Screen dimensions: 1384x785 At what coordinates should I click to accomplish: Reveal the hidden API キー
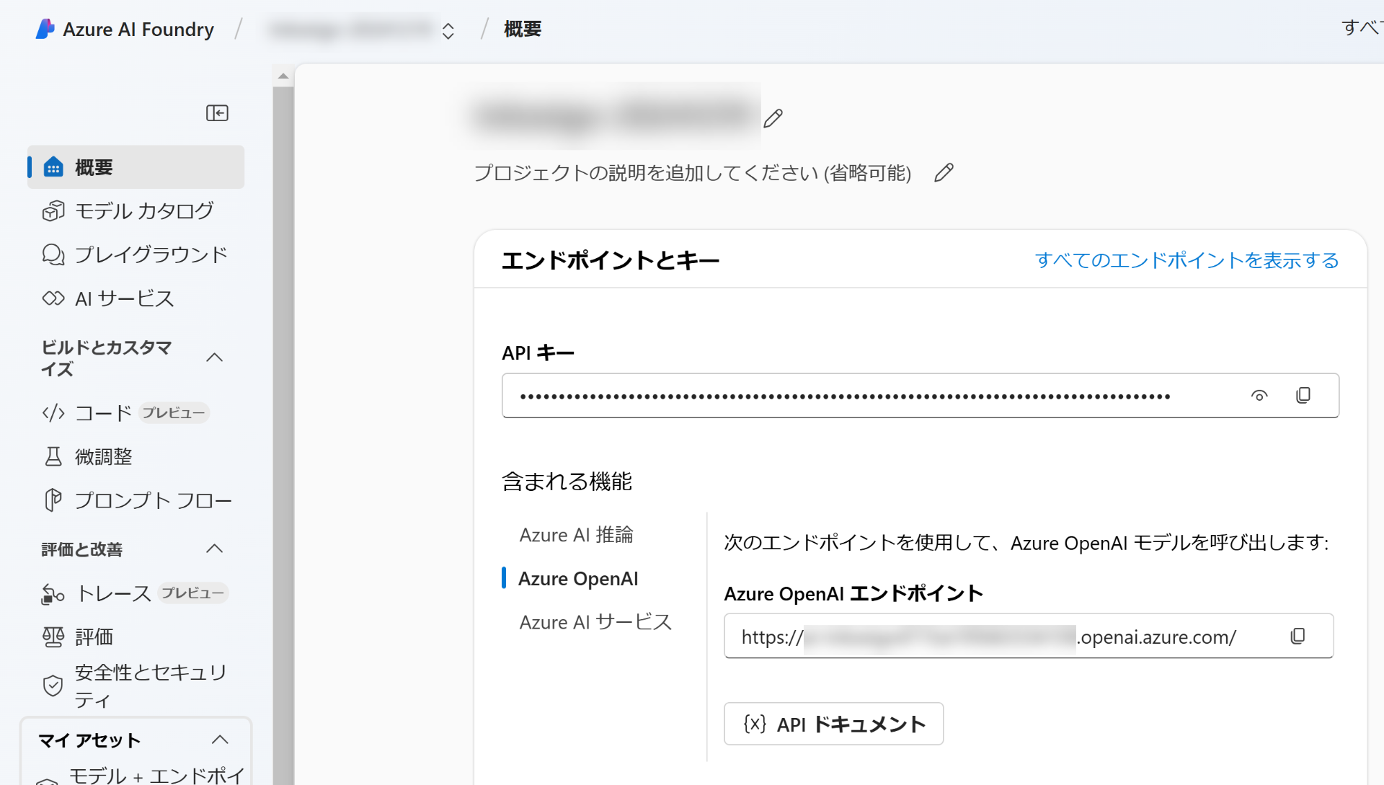pos(1259,395)
